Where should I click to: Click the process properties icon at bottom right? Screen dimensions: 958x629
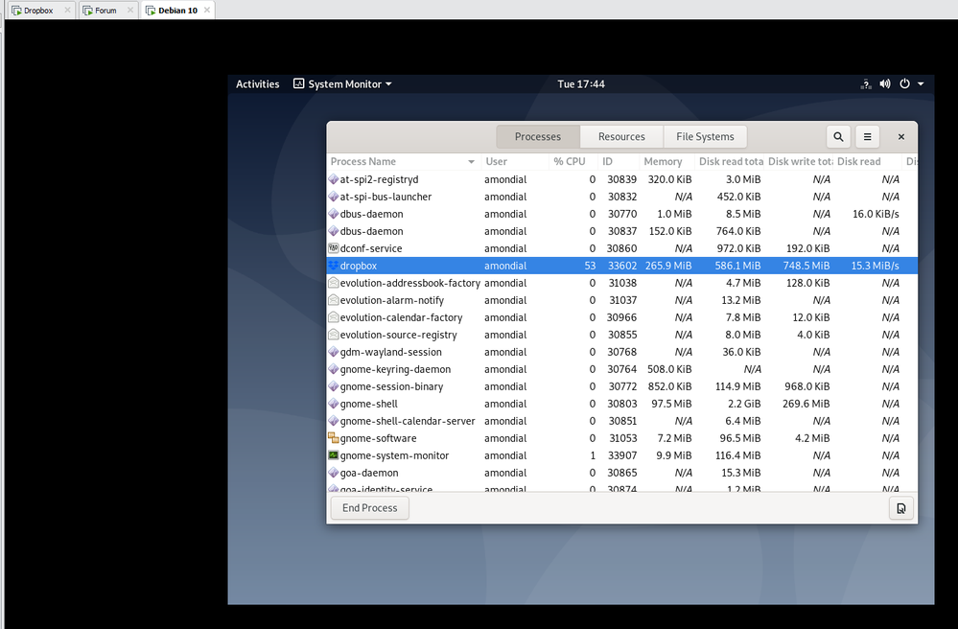pos(900,508)
